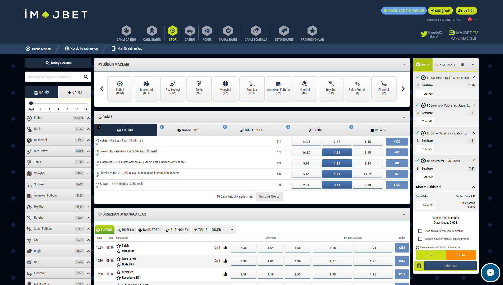Screen dimensions: 503x285
Task: Open the Poker cards icon
Action: [x=207, y=31]
